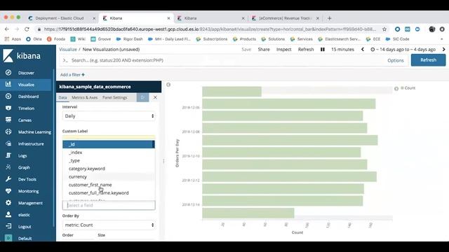449x252 pixels.
Task: Choose customer_full_name.keyword from the field list
Action: (x=109, y=193)
